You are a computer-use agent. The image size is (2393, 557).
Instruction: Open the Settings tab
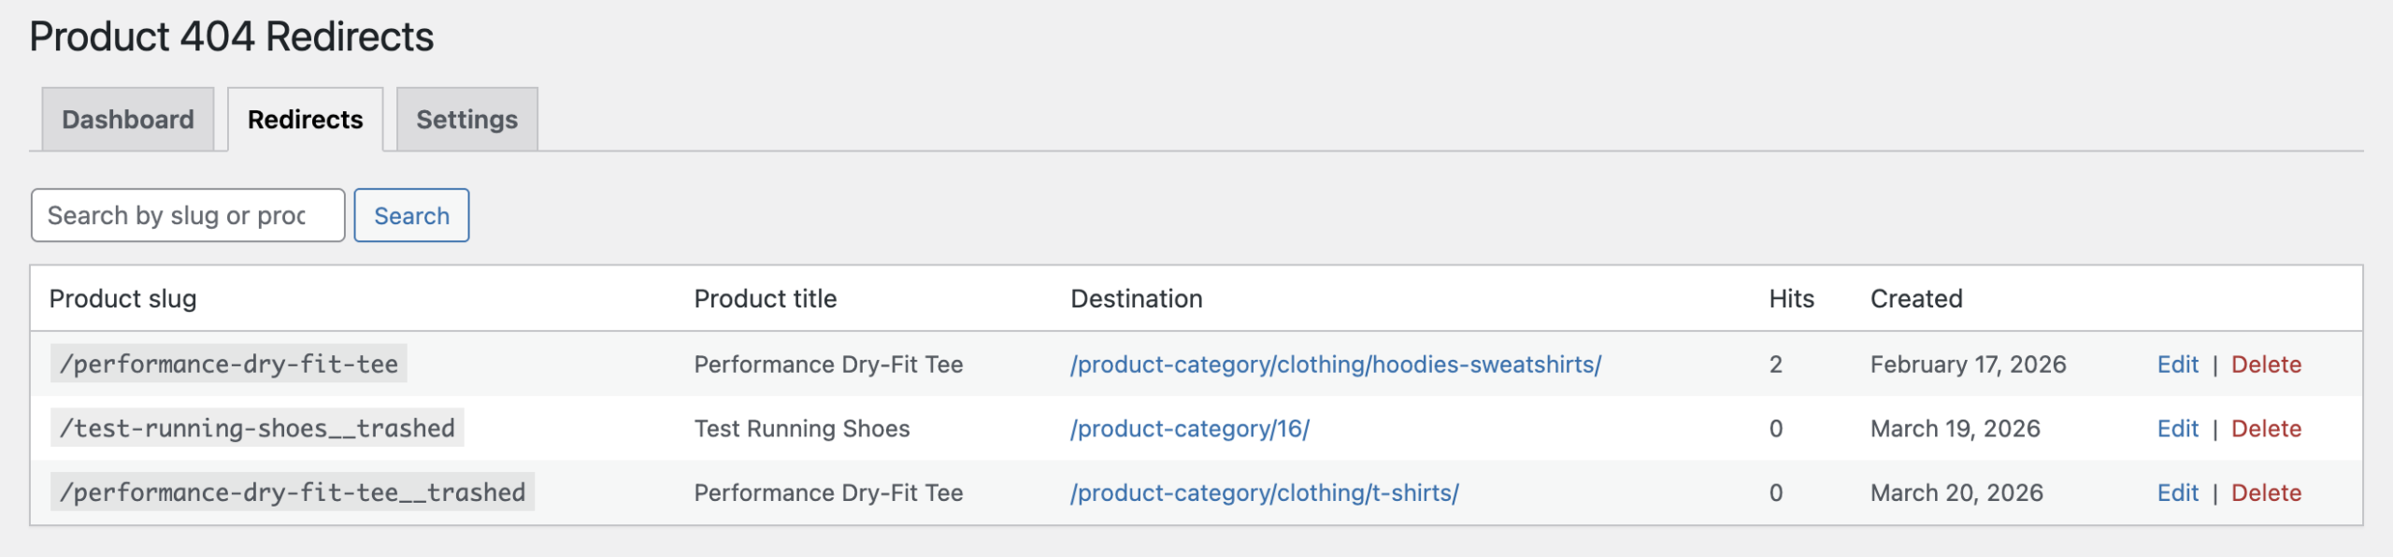(466, 119)
